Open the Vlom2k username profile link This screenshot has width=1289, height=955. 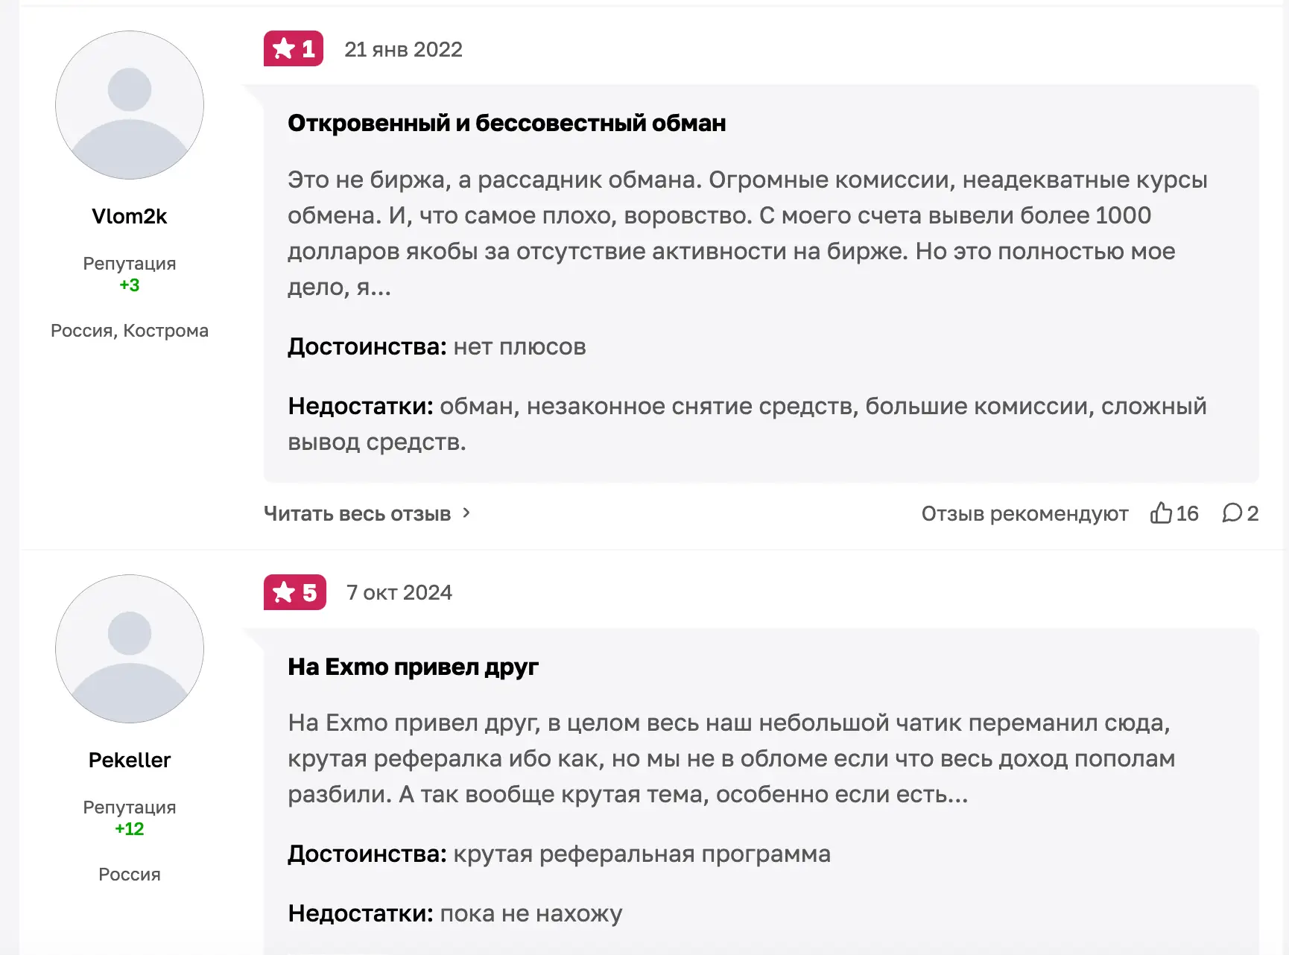(130, 216)
